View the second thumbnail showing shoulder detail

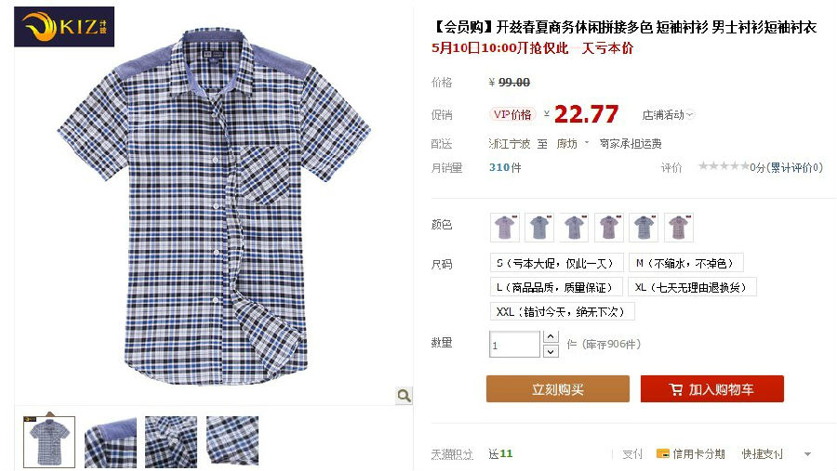tap(111, 442)
